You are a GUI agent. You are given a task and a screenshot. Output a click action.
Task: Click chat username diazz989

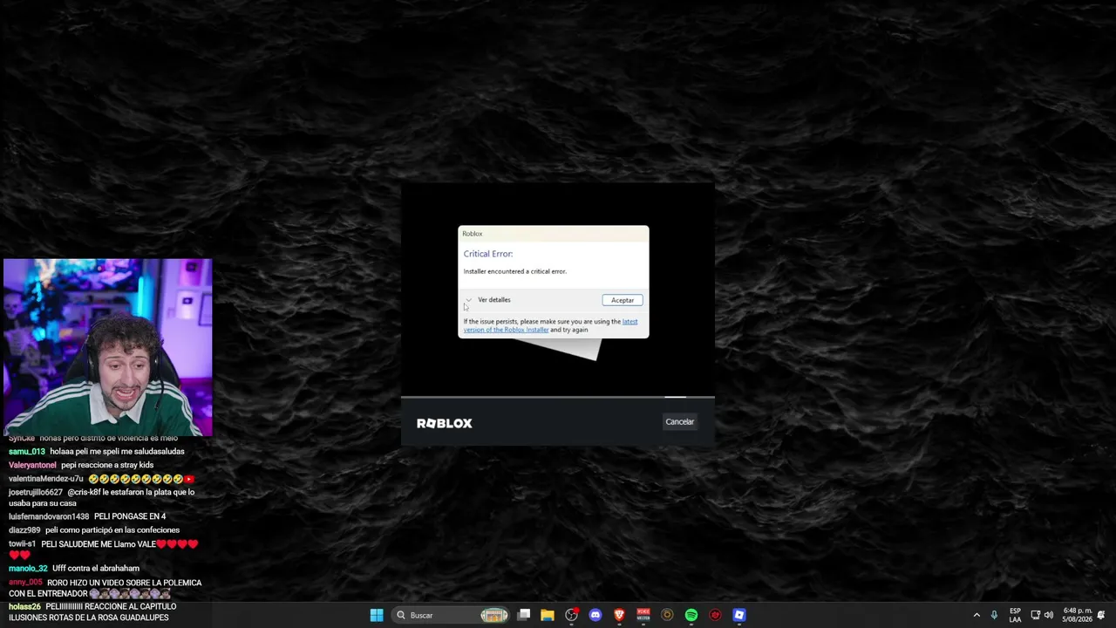pyautogui.click(x=24, y=530)
